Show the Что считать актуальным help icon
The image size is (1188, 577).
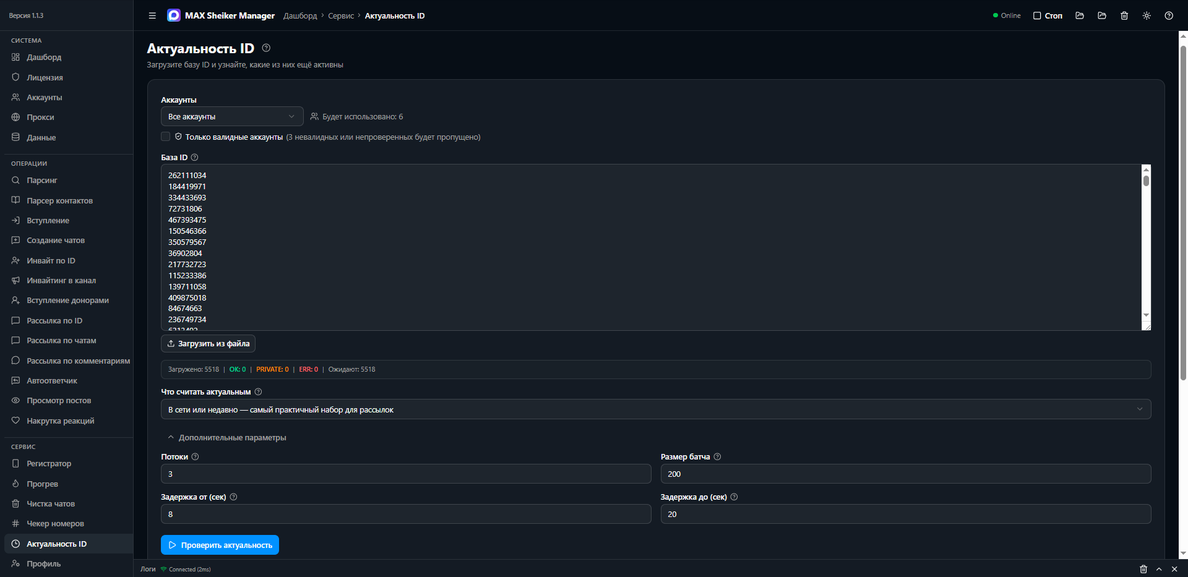(x=258, y=392)
